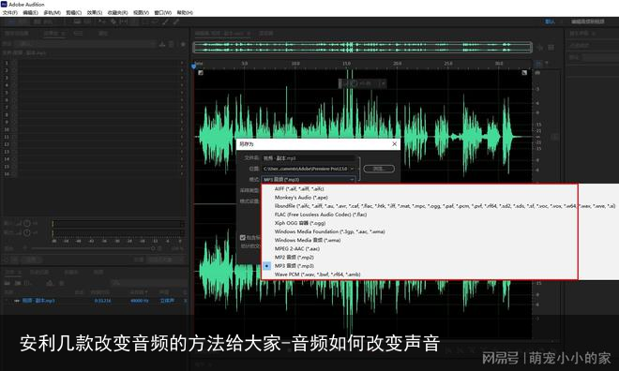This screenshot has width=619, height=371.
Task: Open the 效果(S) menu
Action: [x=95, y=12]
